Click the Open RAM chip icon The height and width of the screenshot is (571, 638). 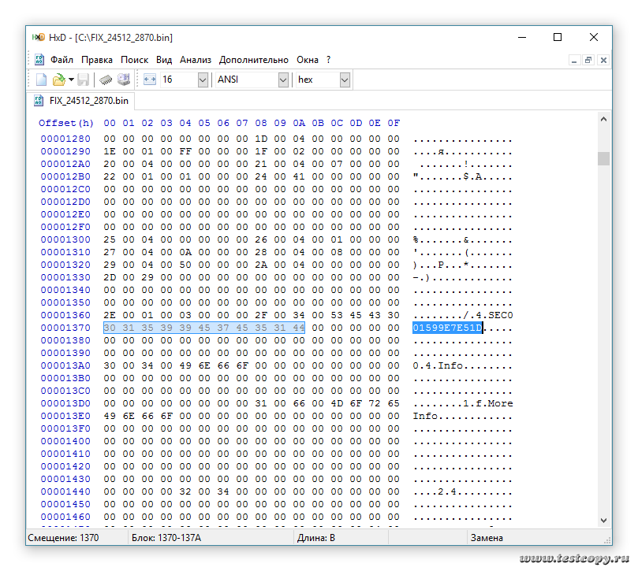tap(106, 80)
